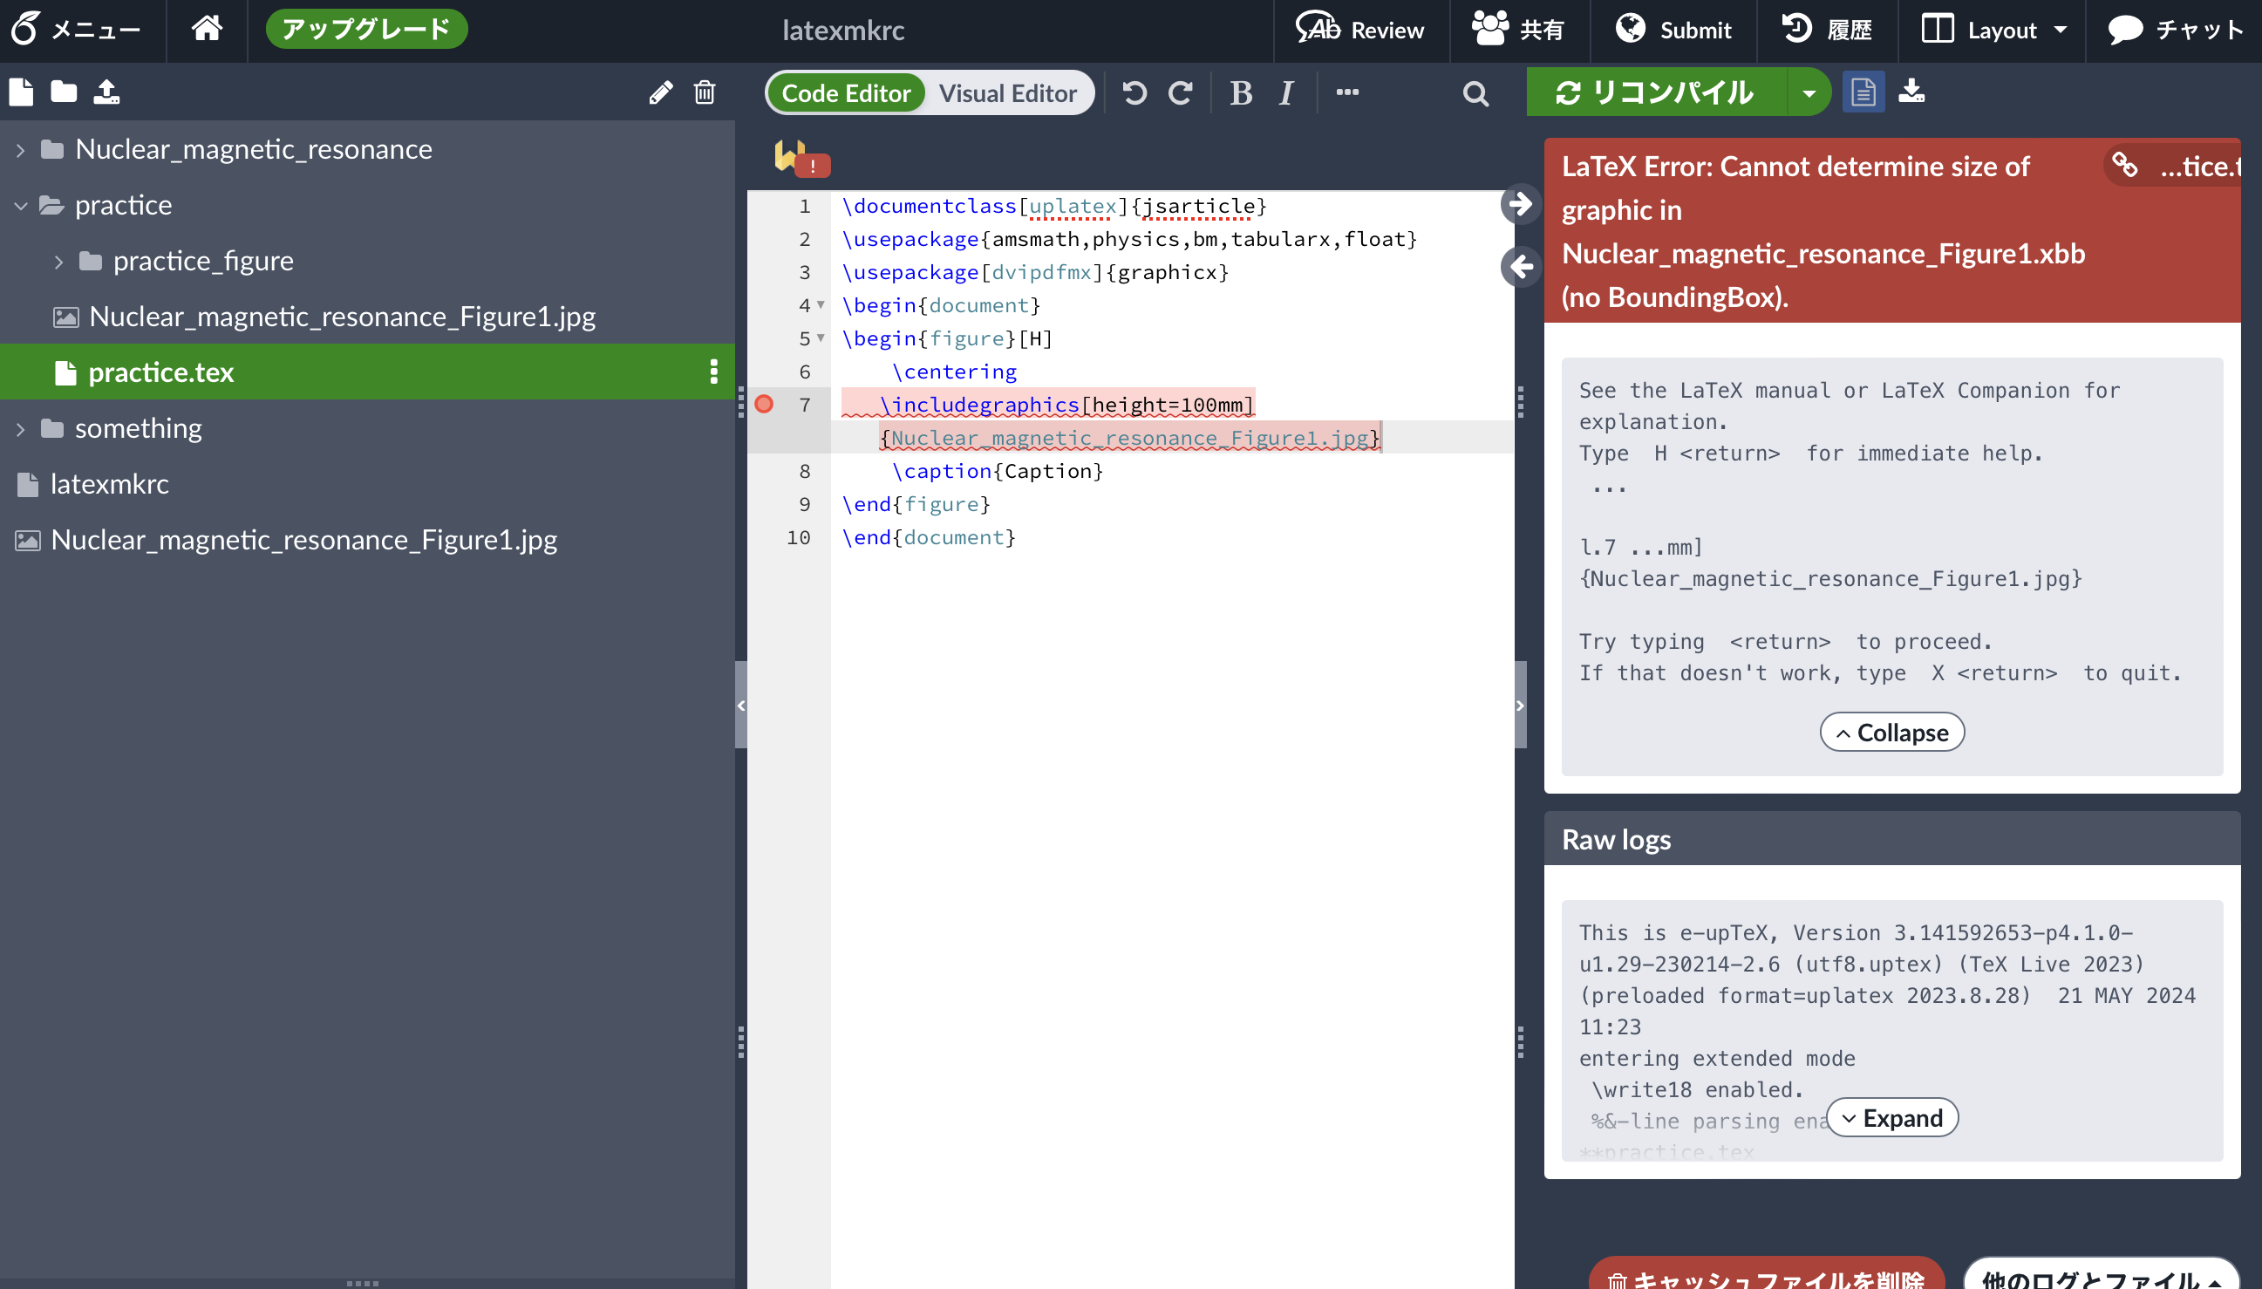2262x1289 pixels.
Task: Switch to Visual Editor mode
Action: tap(1007, 93)
